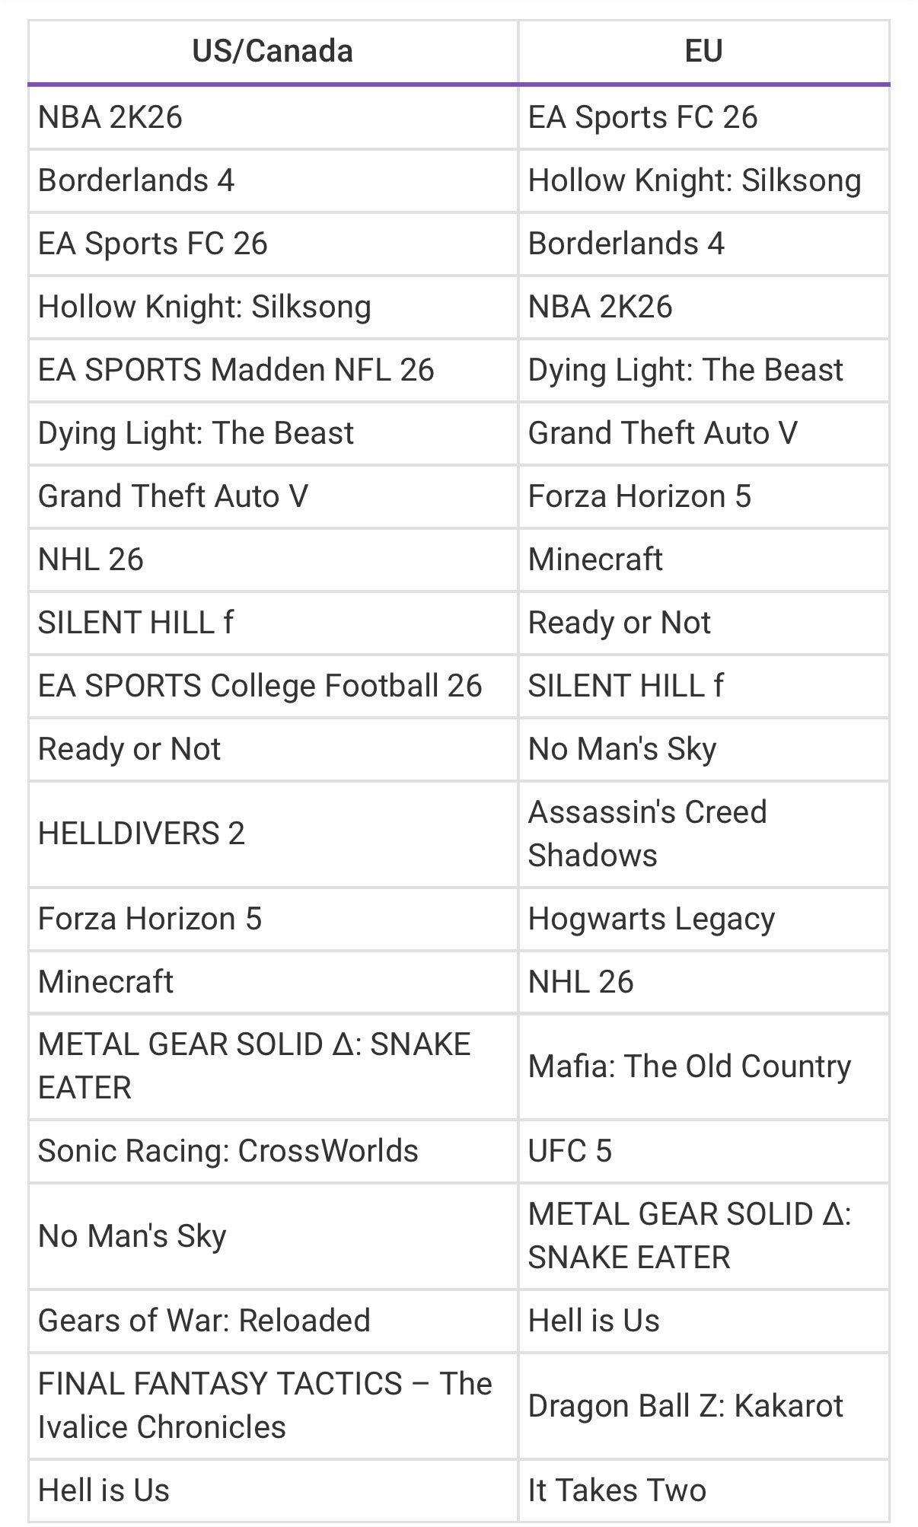Select NBA 2K26 in the US/Canada column
Image resolution: width=918 pixels, height=1527 pixels.
pos(110,117)
